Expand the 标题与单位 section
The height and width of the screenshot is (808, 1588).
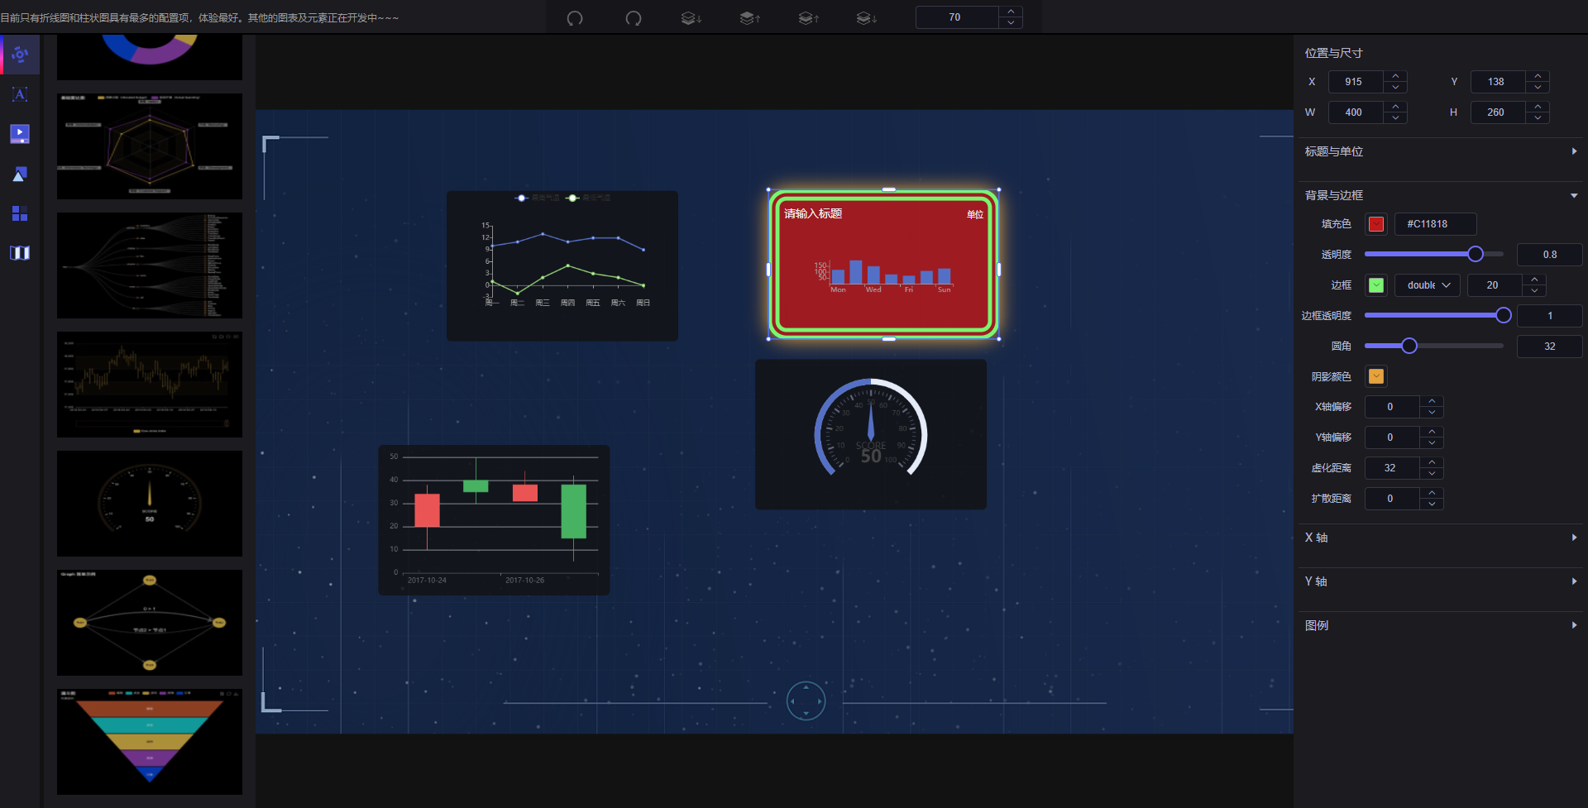[1441, 151]
